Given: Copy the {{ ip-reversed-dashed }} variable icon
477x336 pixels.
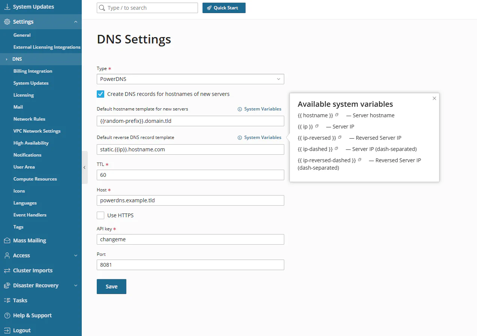Looking at the screenshot, I should click(360, 160).
